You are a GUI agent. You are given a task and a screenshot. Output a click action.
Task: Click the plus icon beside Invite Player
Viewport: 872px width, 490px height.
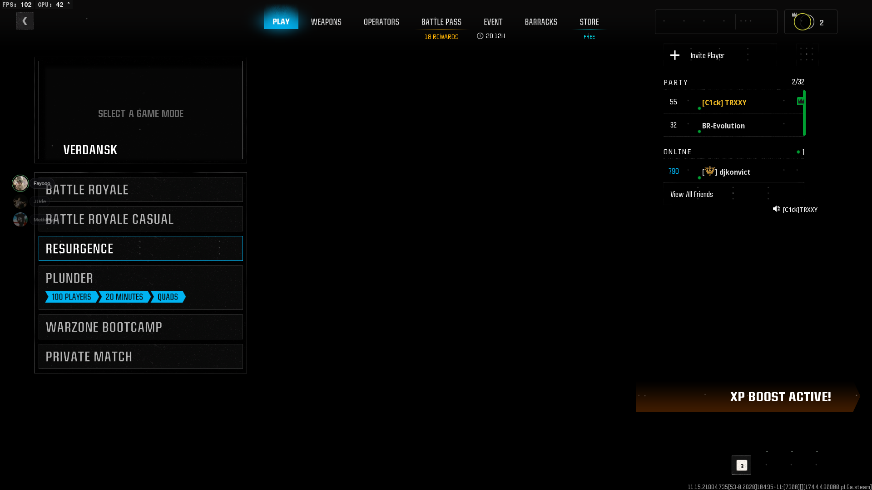[675, 55]
